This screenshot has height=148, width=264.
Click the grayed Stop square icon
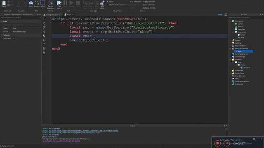click(78, 3)
